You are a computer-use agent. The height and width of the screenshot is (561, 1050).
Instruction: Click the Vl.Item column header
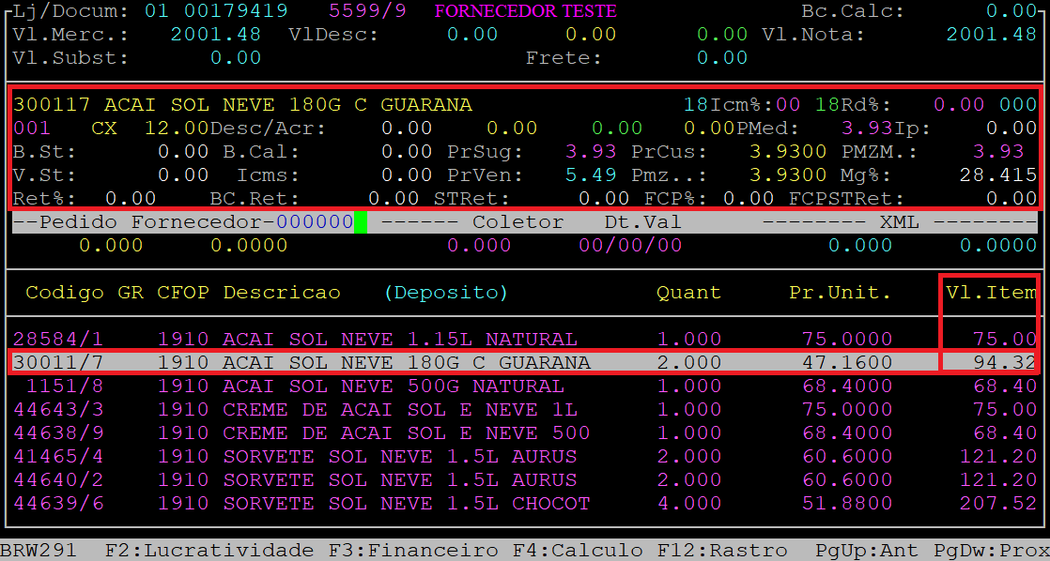pyautogui.click(x=991, y=292)
